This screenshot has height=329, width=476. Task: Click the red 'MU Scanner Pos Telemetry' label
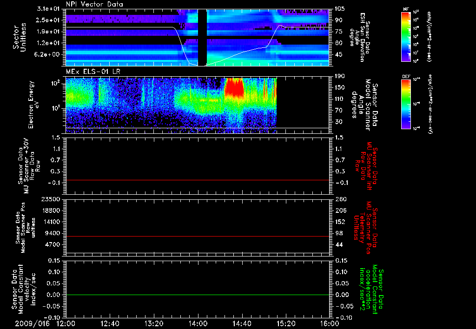coord(365,228)
